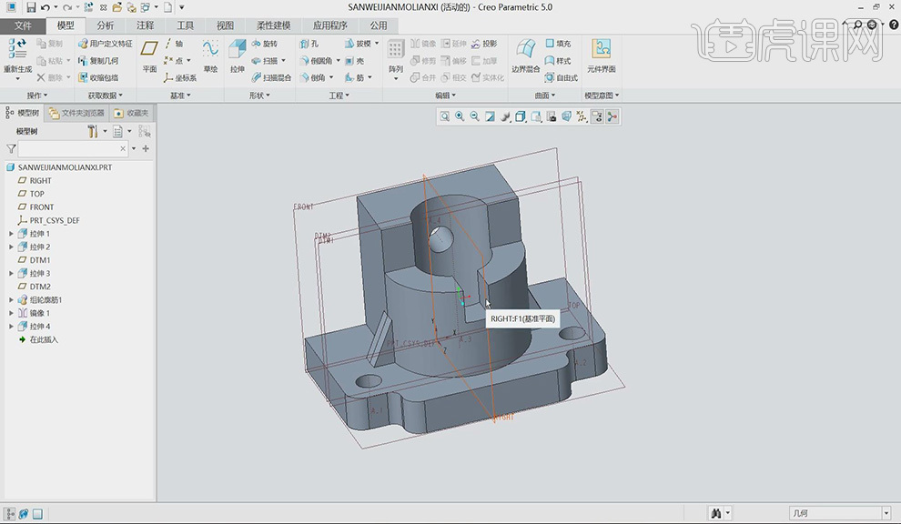Select the 旋转 (Revolve) tool
Screen dimensions: 901x524
[265, 44]
